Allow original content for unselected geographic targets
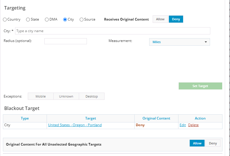The height and width of the screenshot is (156, 230). (197, 143)
